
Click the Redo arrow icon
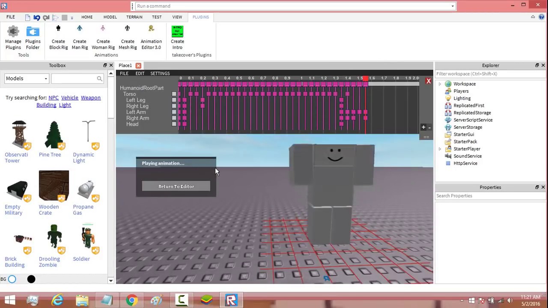click(x=46, y=18)
